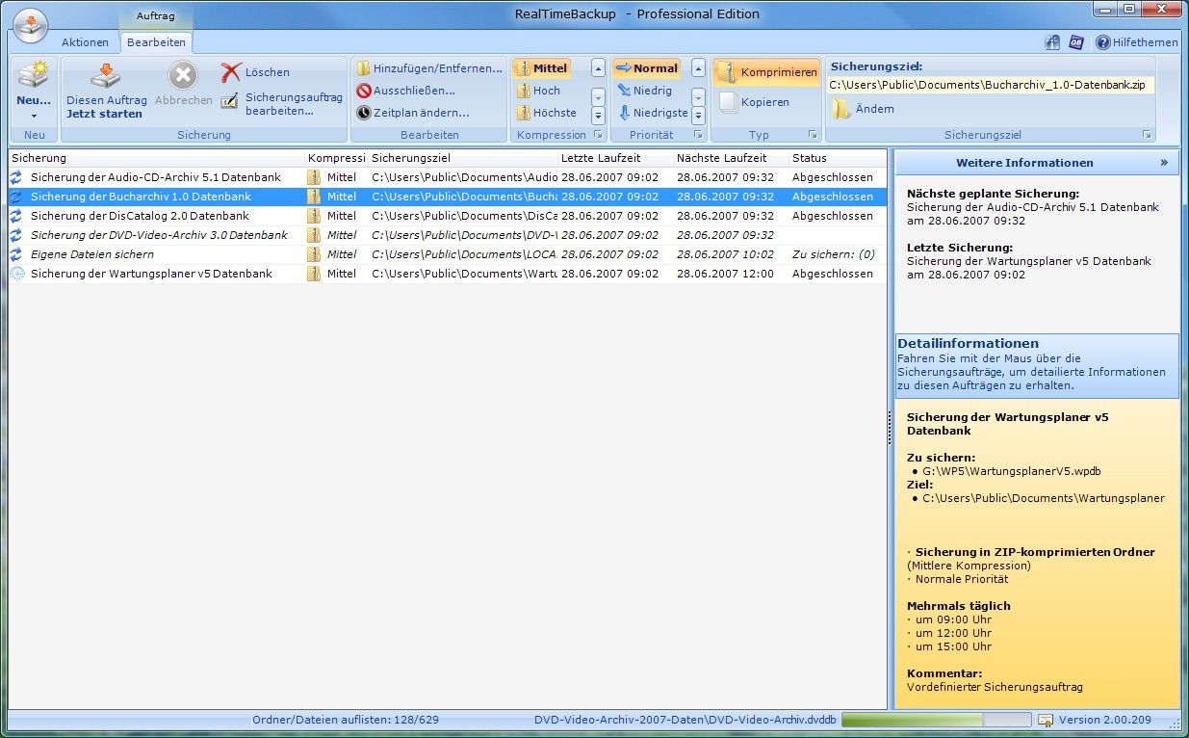This screenshot has width=1189, height=738.
Task: Select row 'Sicherung der Wartungsplaner v5 Datenbank'
Action: (x=448, y=274)
